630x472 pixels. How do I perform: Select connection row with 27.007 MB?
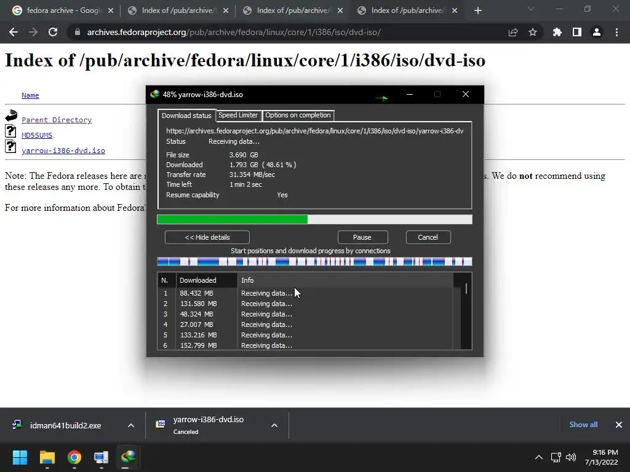[x=305, y=324]
